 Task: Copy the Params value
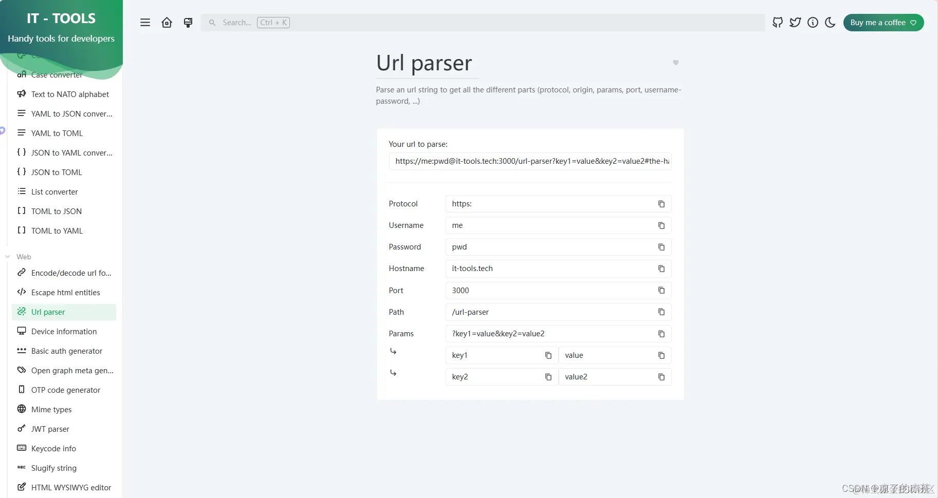tap(661, 334)
